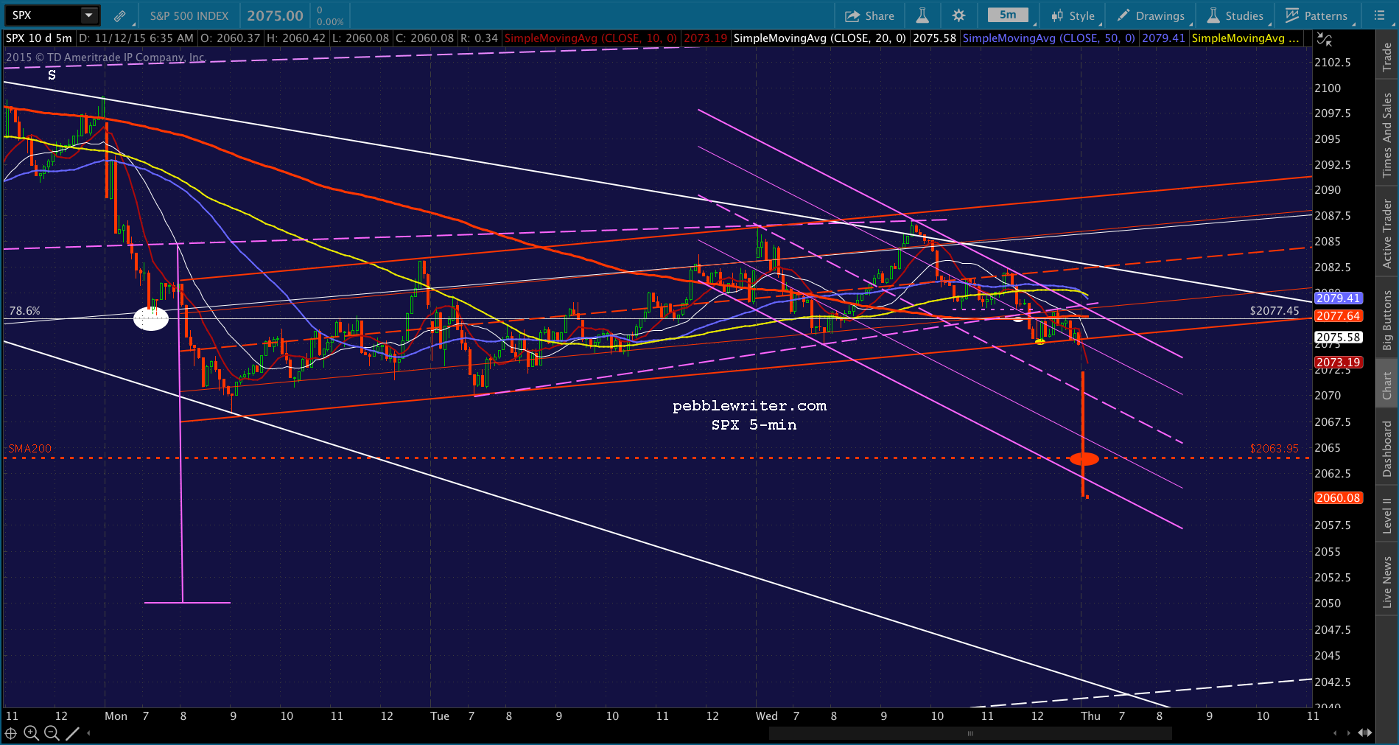Click the symbol link (chain) icon
Viewport: 1399px width, 745px height.
coord(119,15)
